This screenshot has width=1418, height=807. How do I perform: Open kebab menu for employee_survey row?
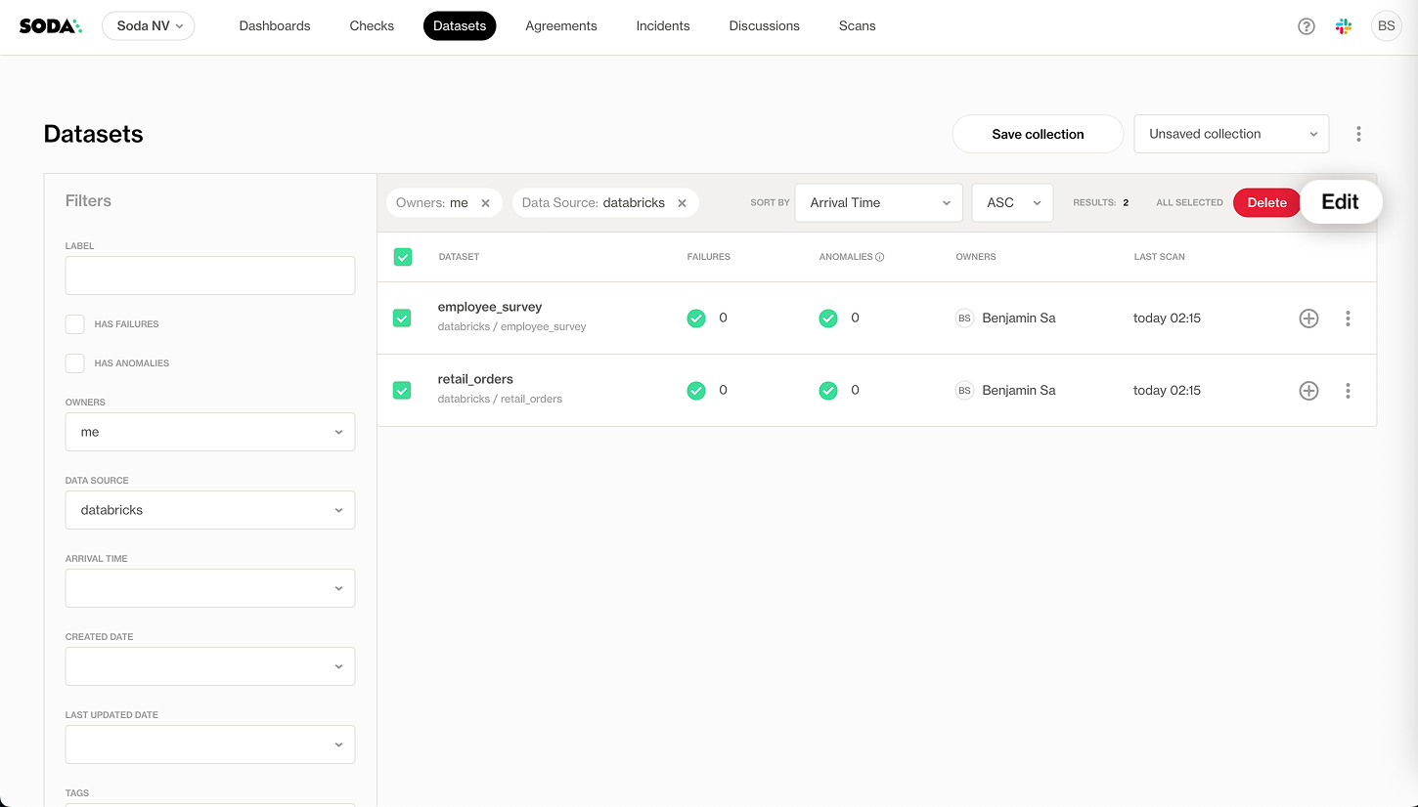(1348, 319)
